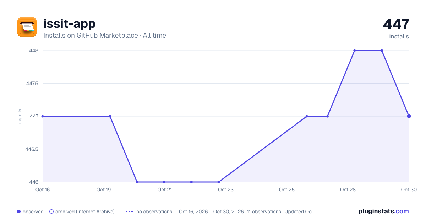The image size is (426, 224).
Task: Click the dashed no-observations legend line
Action: (x=129, y=212)
